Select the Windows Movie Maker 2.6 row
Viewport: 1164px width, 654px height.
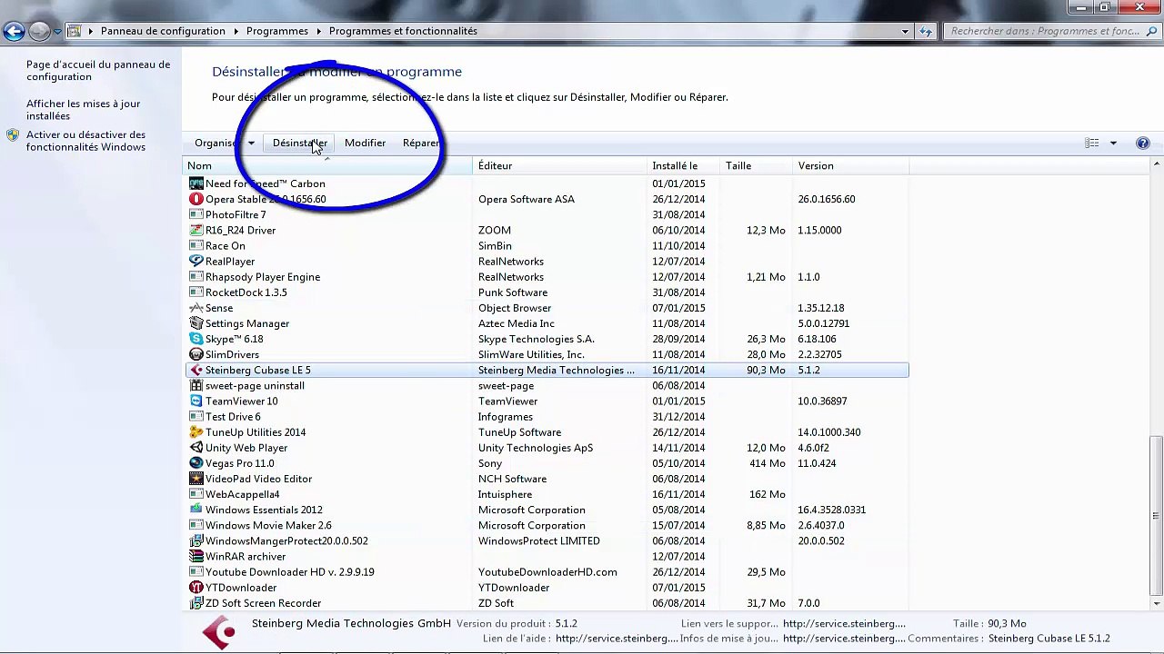pyautogui.click(x=547, y=525)
